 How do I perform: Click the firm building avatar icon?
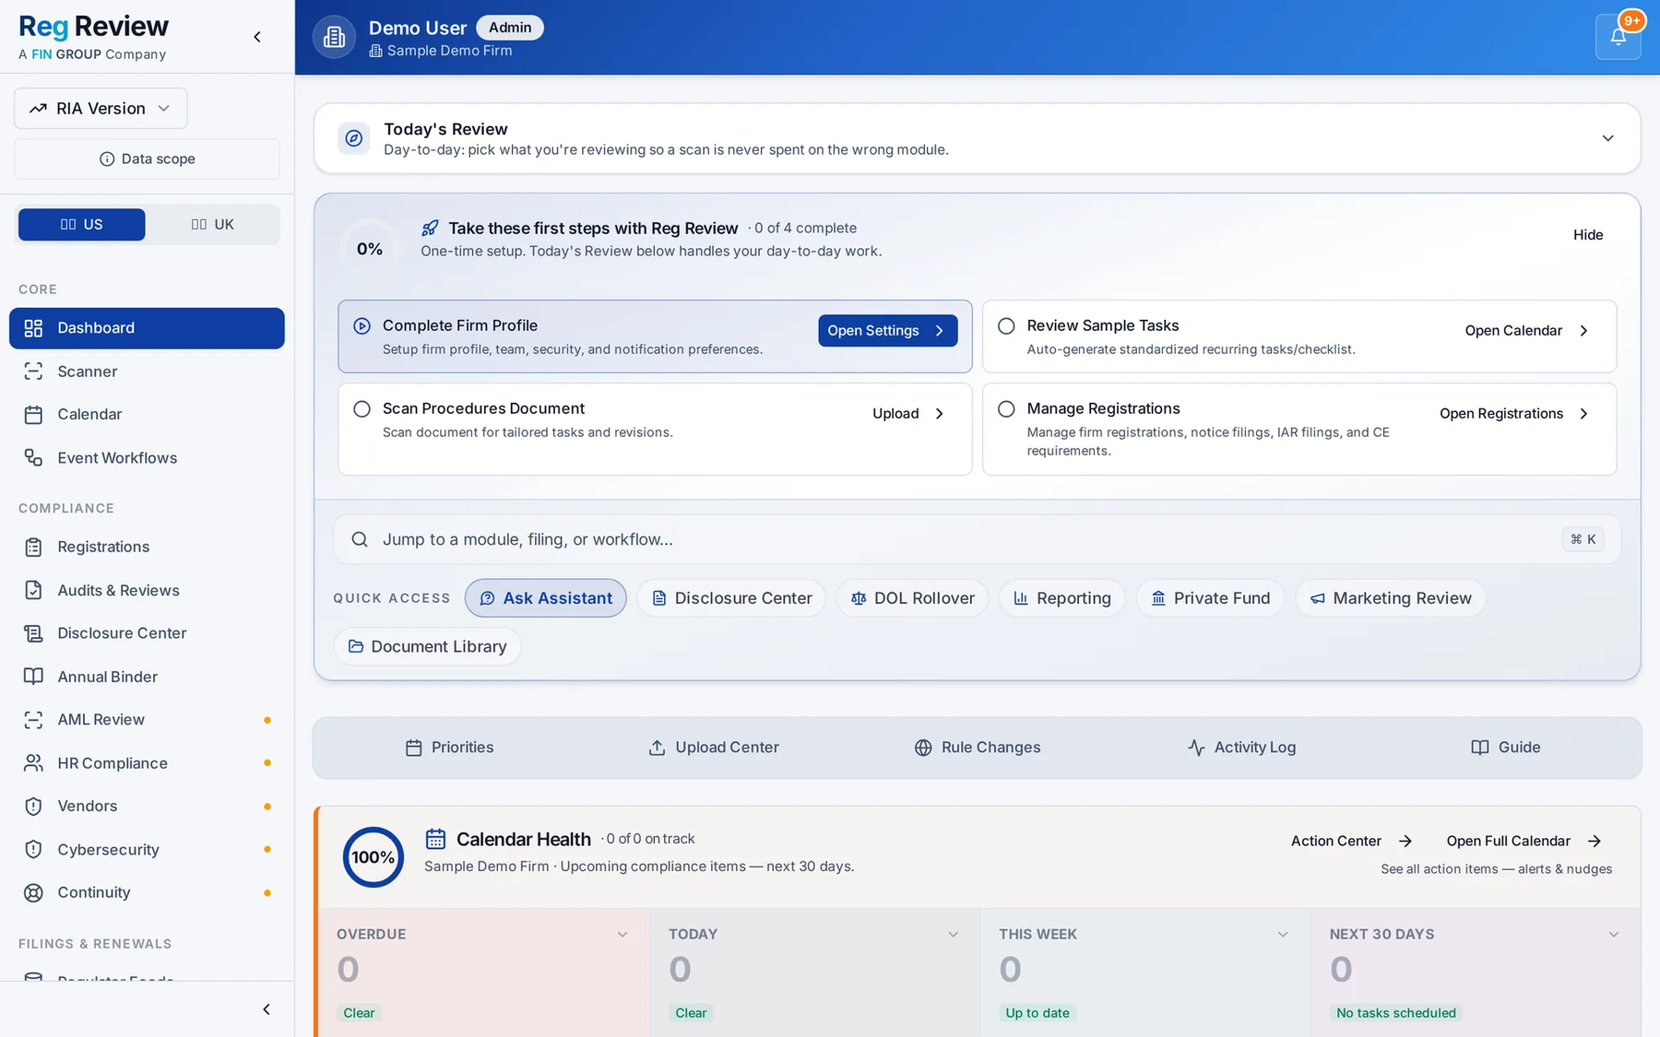pyautogui.click(x=334, y=37)
